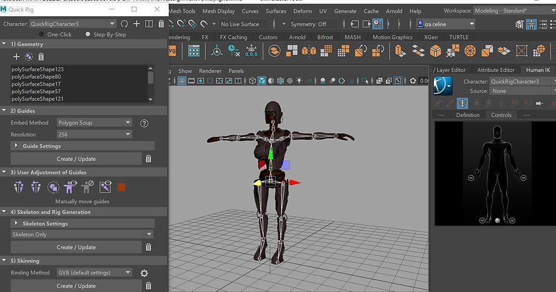Viewport: 556px width, 292px height.
Task: Toggle smooth shade all in viewport
Action: (261, 81)
